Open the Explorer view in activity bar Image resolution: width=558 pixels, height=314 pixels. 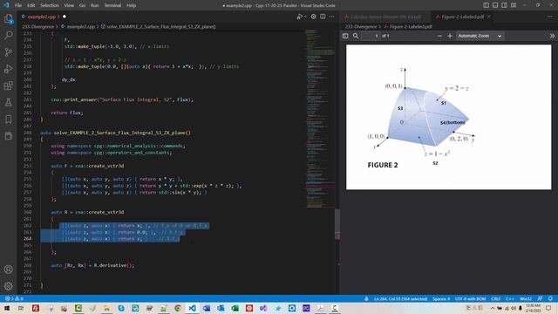(x=8, y=18)
